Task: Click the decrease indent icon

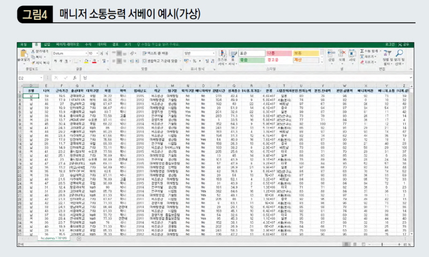Action: pos(131,61)
